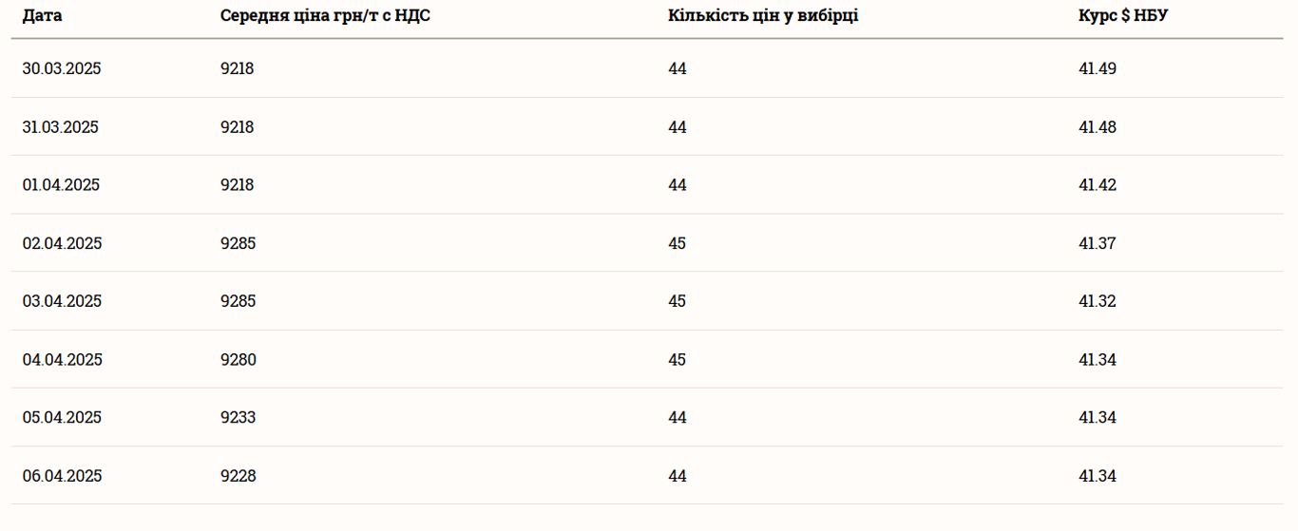Select the 31.03.2025 date cell
The width and height of the screenshot is (1298, 531).
(61, 127)
